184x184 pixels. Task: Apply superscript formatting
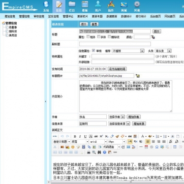click(101, 136)
